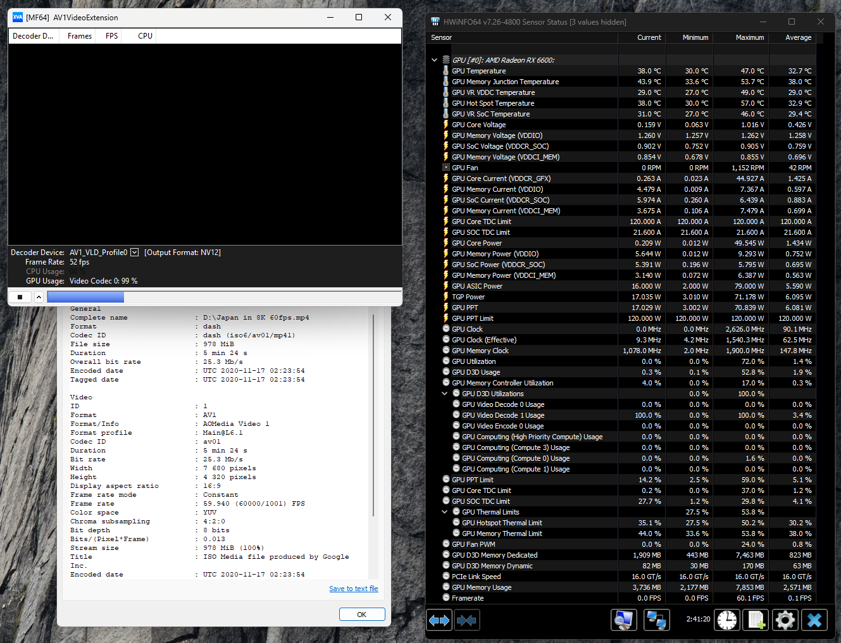Image resolution: width=841 pixels, height=643 pixels.
Task: Click the Maximum column header in HWiNFO
Action: coord(740,37)
